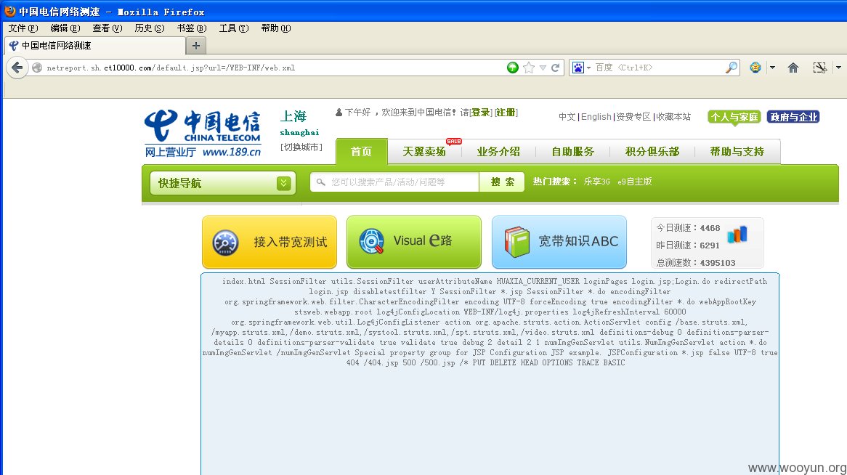
Task: Switch to English language link
Action: [596, 117]
